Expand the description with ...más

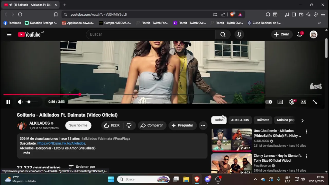tap(25, 153)
